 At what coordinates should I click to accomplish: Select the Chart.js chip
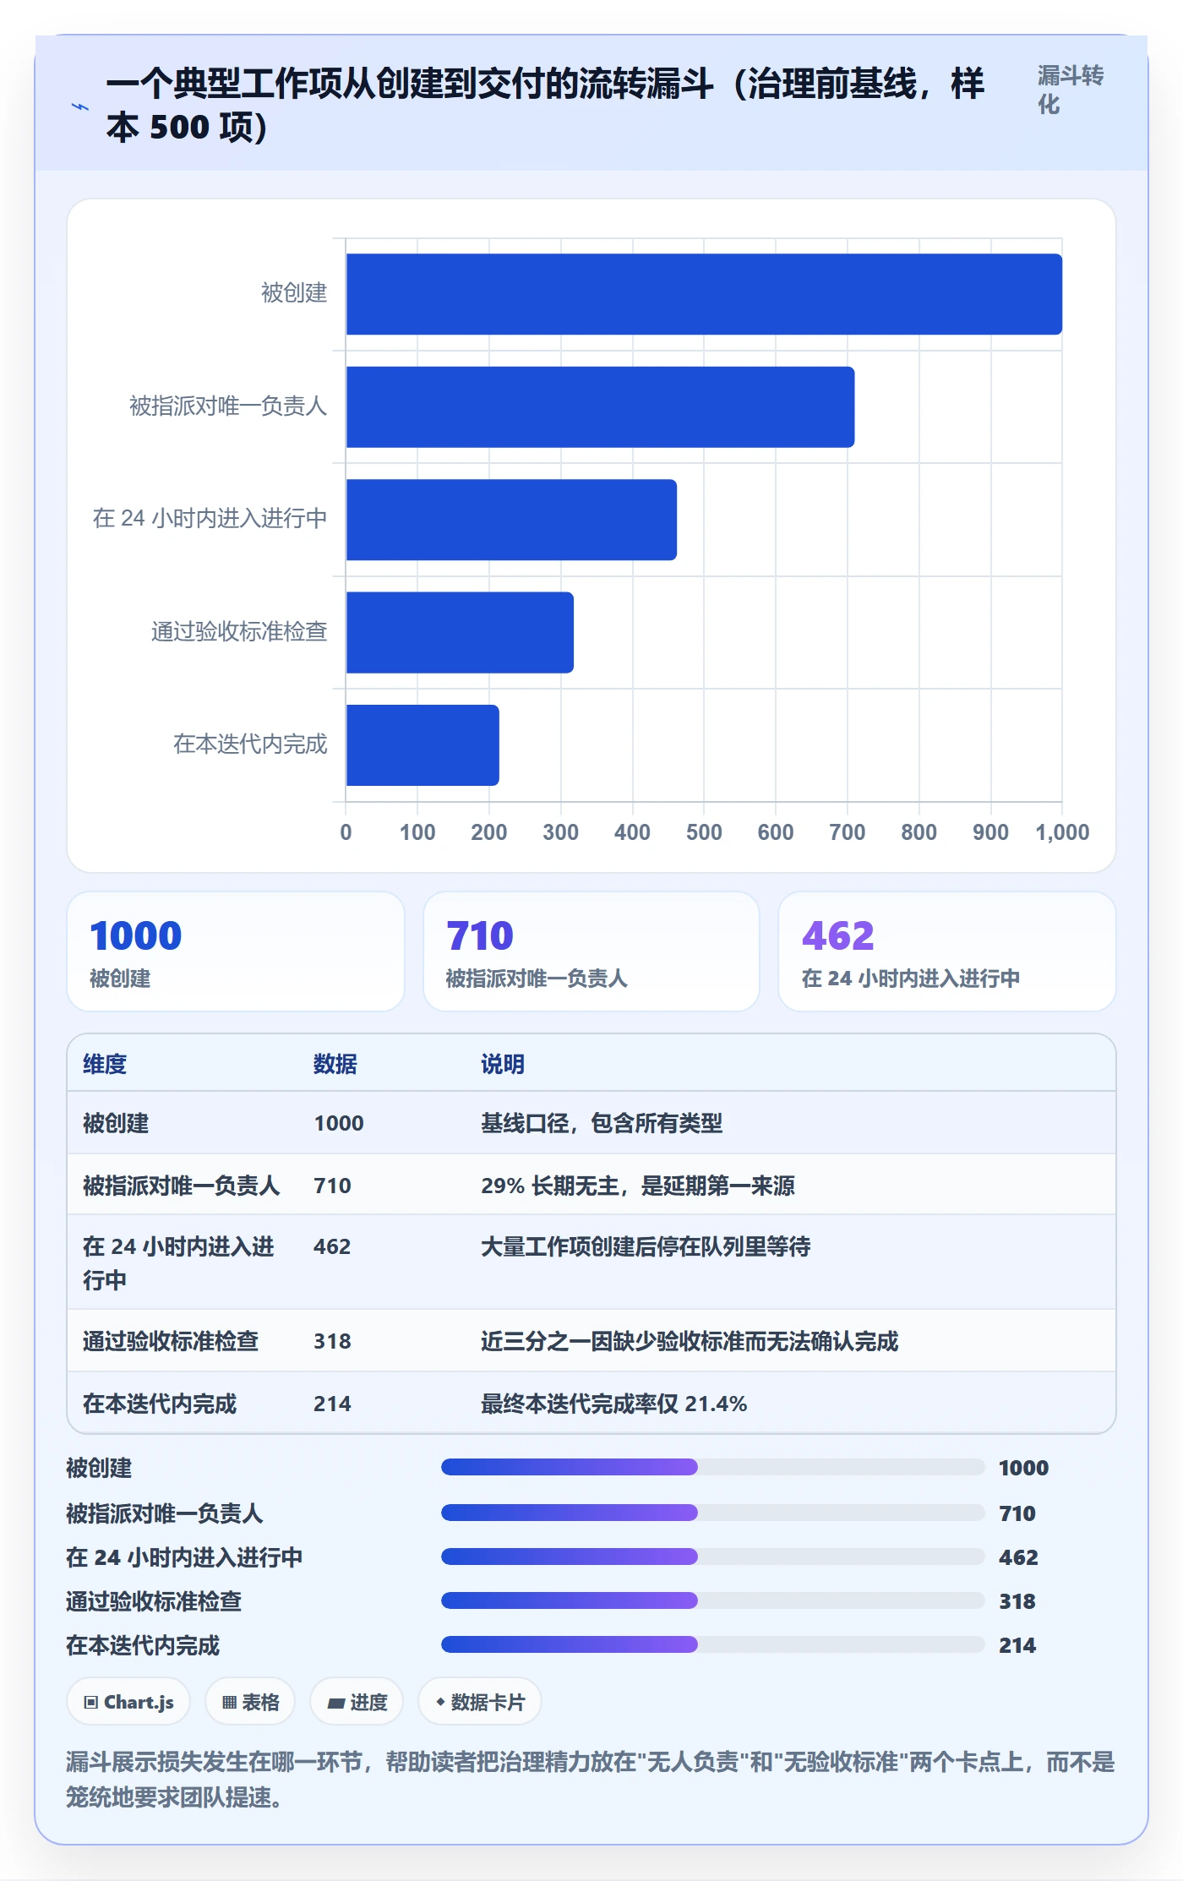click(128, 1702)
